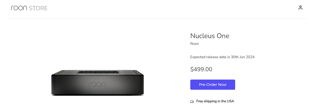Viewport: 311px width, 108px height.
Task: Click the delivery truck shipping icon
Action: click(x=192, y=101)
